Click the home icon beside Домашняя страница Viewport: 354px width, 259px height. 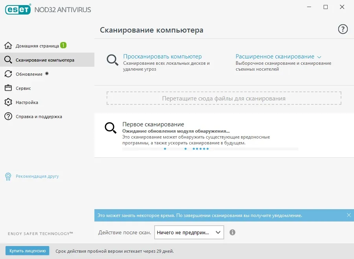[8, 46]
